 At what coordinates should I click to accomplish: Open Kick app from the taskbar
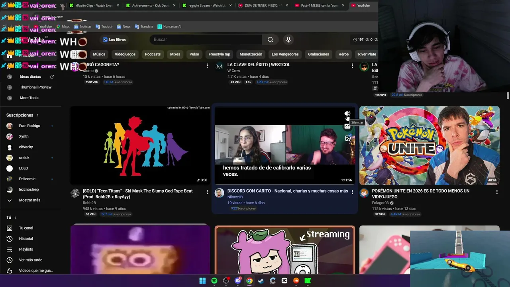click(x=308, y=281)
